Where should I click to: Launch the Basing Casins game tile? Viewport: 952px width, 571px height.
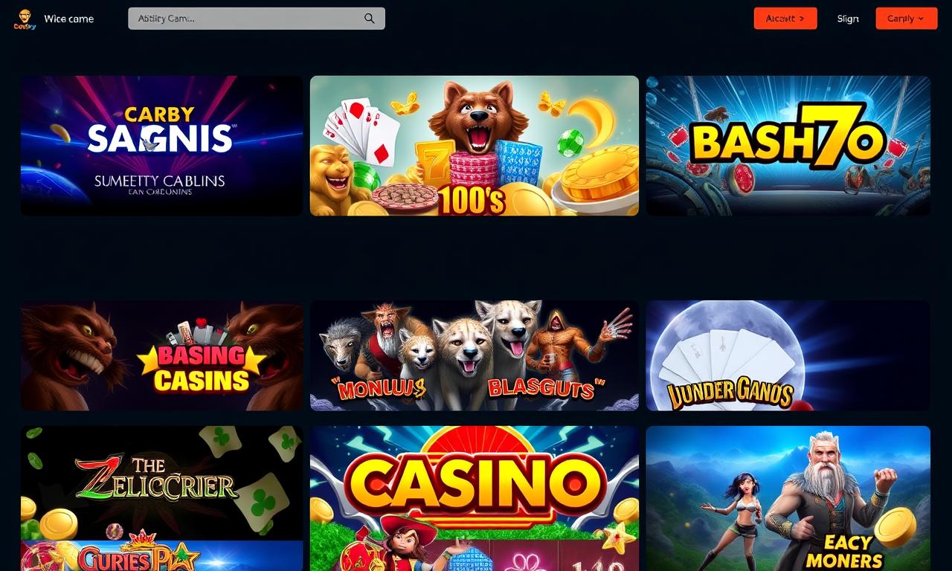click(161, 355)
